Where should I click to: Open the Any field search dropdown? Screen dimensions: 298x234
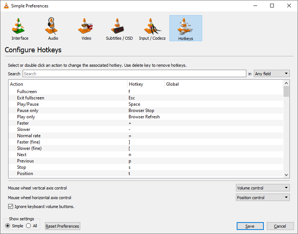272,74
